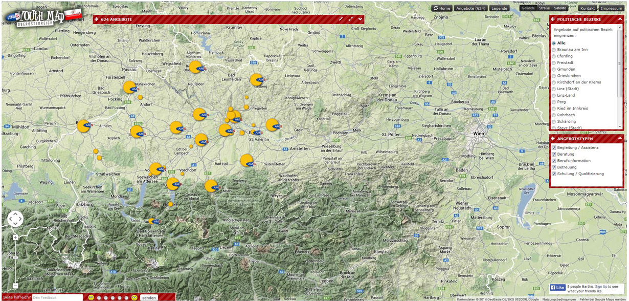The image size is (629, 301).
Task: Click the Facebook Like button
Action: pos(557,288)
